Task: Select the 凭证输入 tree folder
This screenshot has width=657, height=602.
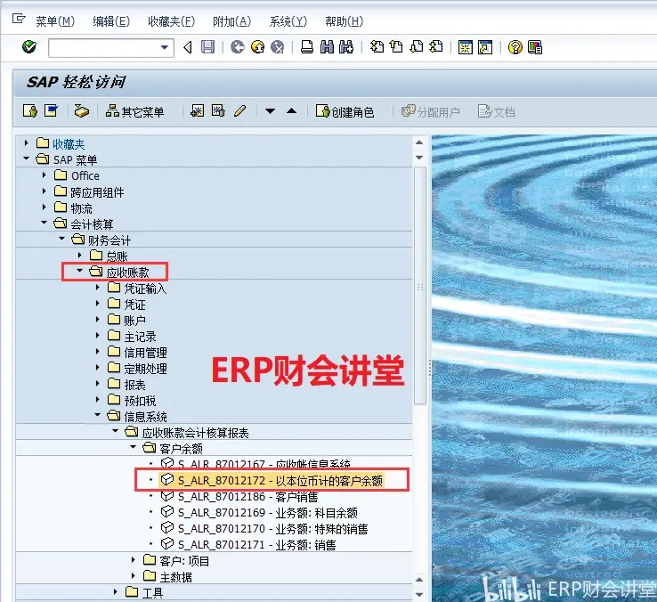Action: [136, 288]
